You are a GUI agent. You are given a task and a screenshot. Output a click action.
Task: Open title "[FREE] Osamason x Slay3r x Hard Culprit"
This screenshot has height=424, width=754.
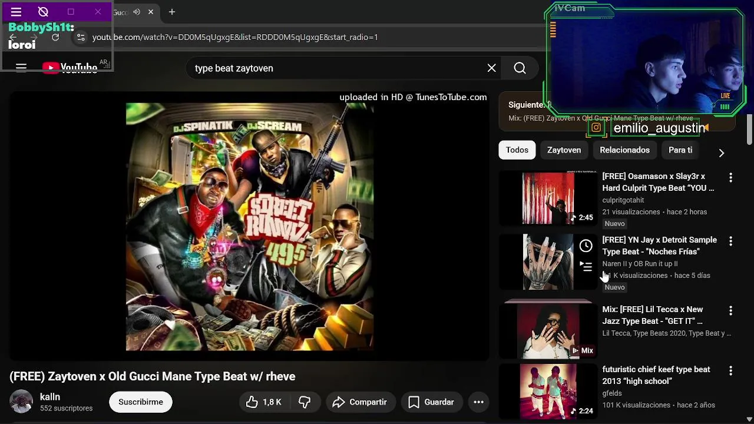point(658,182)
